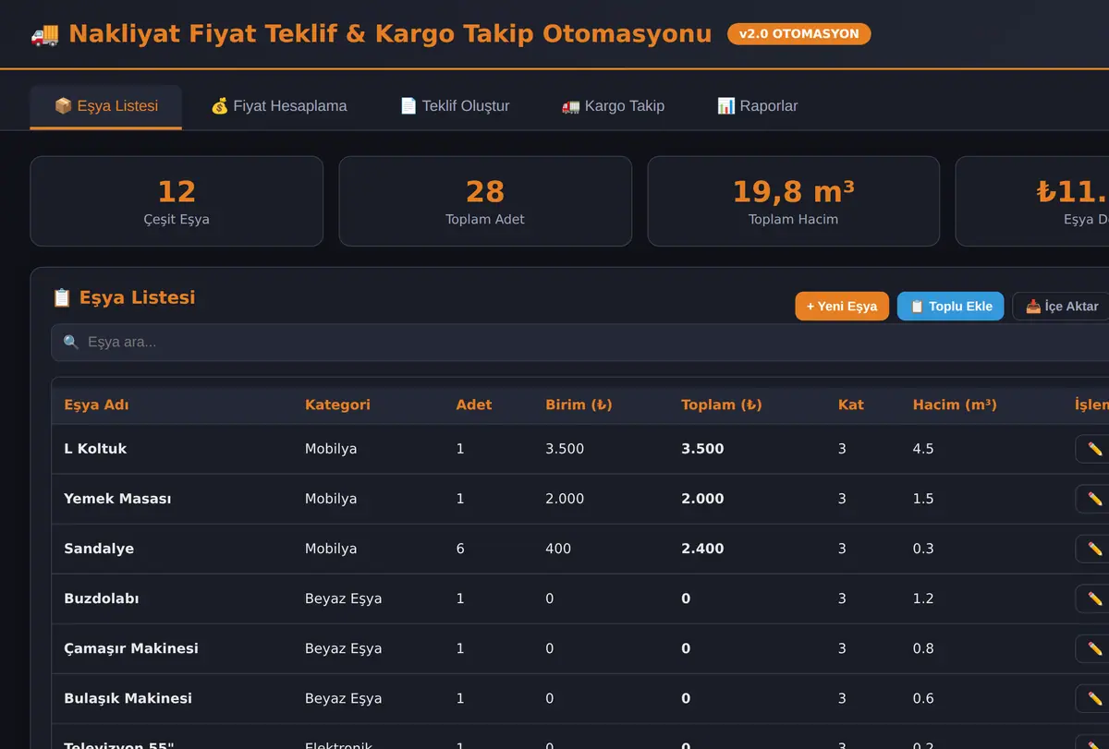The image size is (1109, 749).
Task: Click the app title Nakliyat Fiyat Teklif
Action: (371, 34)
